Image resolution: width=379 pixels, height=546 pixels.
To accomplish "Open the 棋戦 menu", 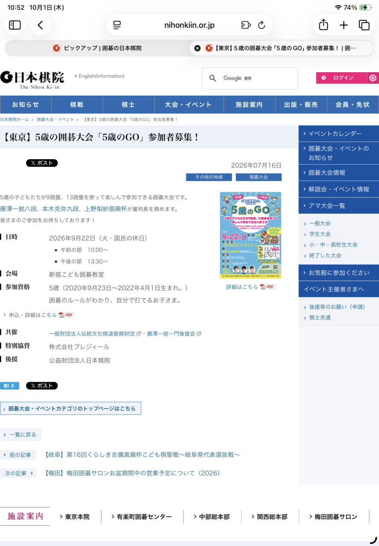I will pyautogui.click(x=77, y=105).
